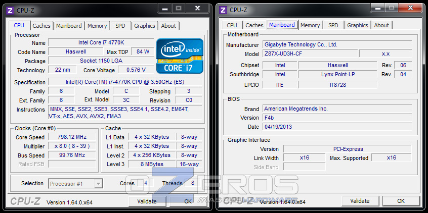Click the Bus Speed value 99.76 MHz

click(72, 155)
